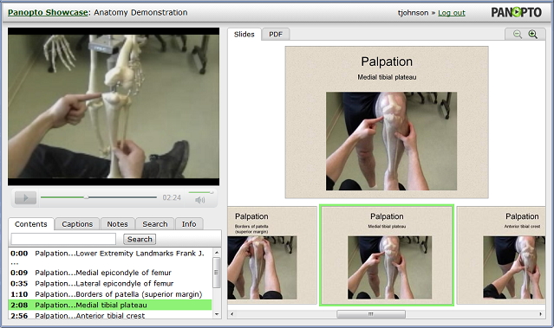
Task: Click the contents list vertical scrollbar thumb
Action: click(217, 273)
